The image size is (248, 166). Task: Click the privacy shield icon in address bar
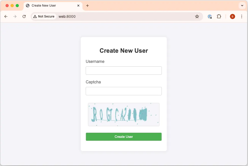click(209, 16)
